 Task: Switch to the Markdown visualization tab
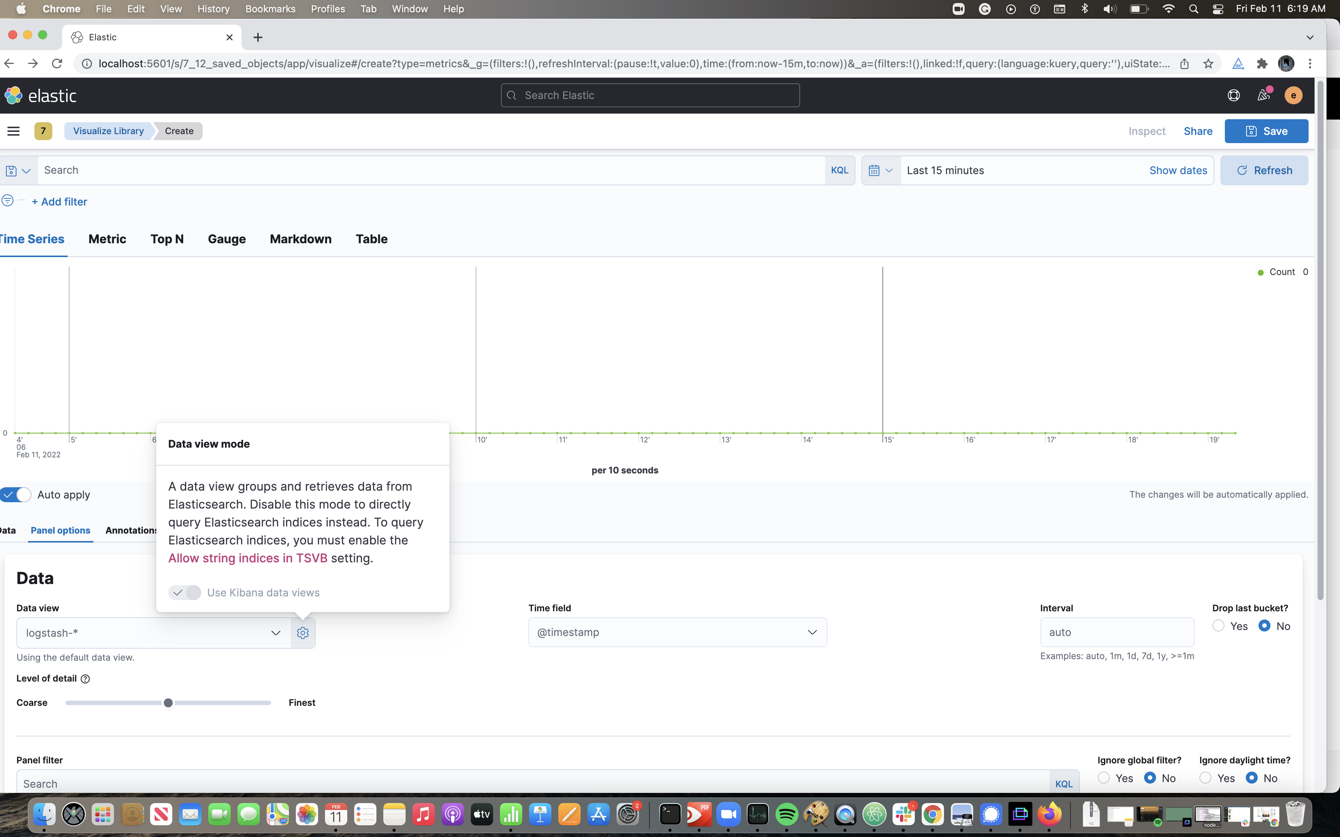(301, 239)
